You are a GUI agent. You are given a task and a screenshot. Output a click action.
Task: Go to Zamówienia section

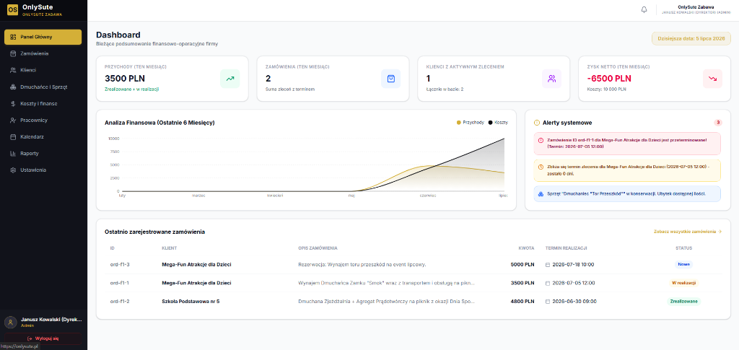tap(43, 53)
